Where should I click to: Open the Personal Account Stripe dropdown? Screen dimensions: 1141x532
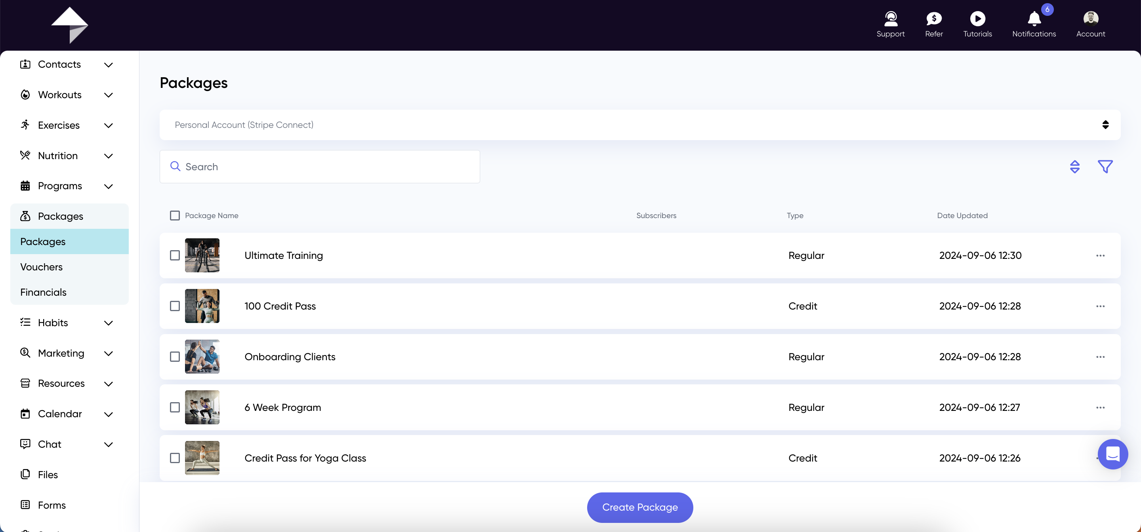639,125
